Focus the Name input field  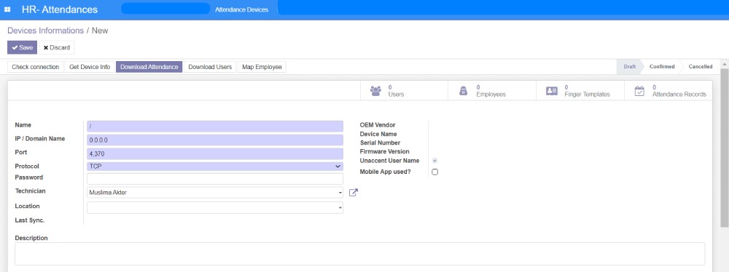[x=215, y=127]
